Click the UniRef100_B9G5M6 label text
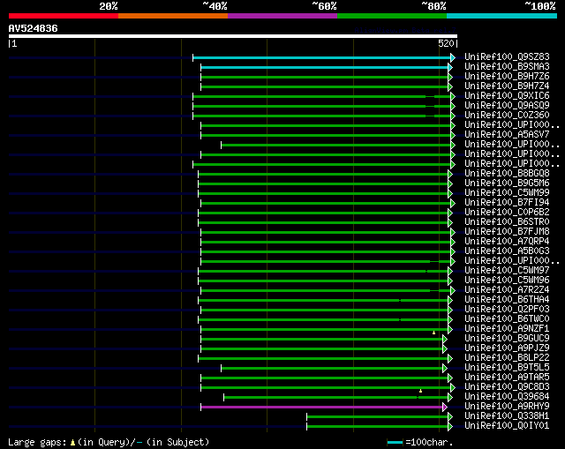The image size is (565, 449). [507, 183]
